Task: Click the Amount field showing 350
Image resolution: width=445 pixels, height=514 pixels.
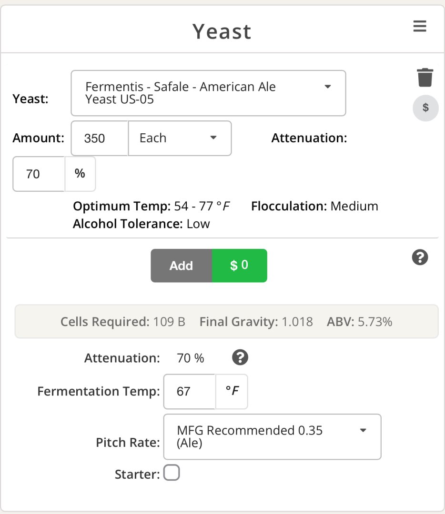Action: click(x=100, y=138)
